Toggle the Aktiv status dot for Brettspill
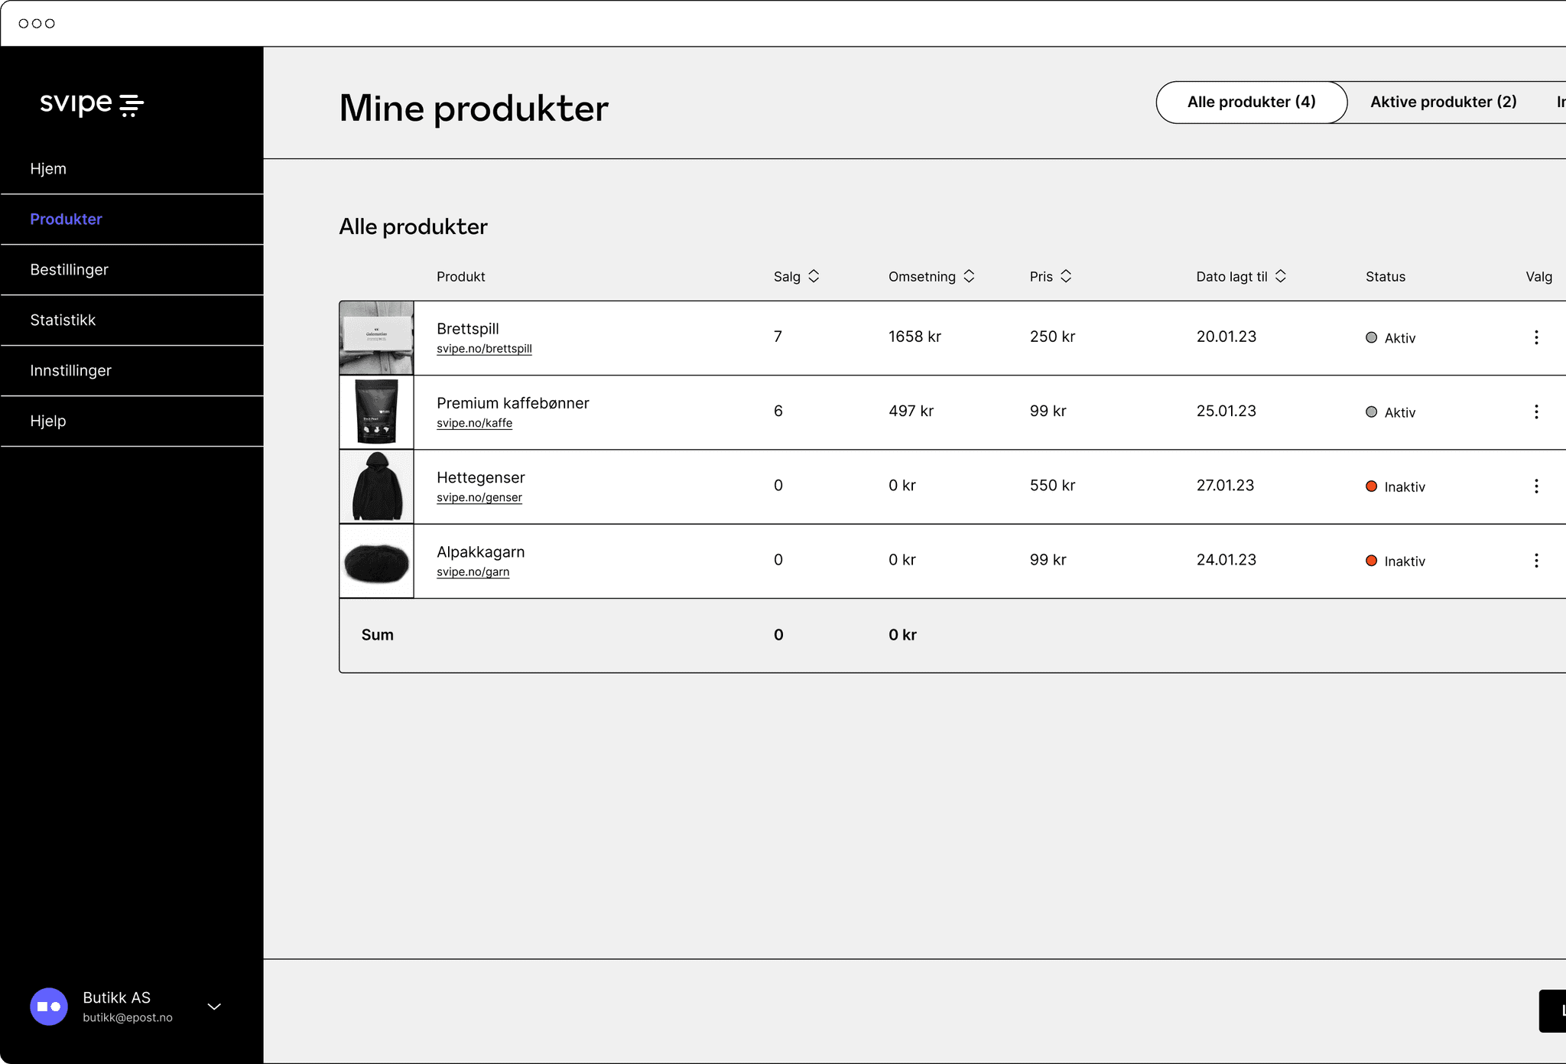The width and height of the screenshot is (1566, 1064). pyautogui.click(x=1370, y=337)
